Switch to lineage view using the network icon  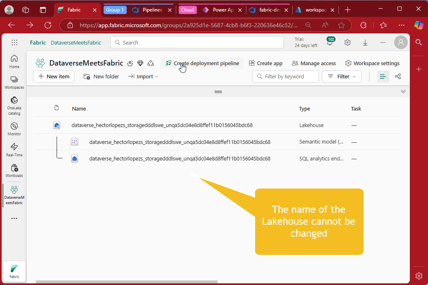397,76
